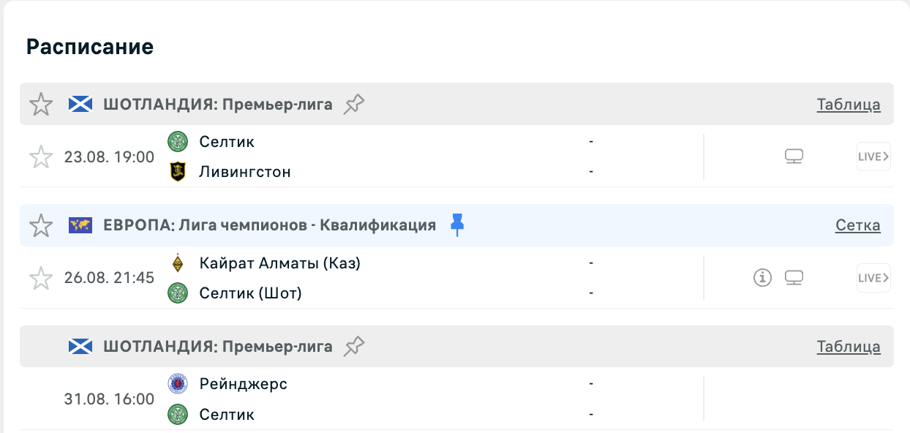Screen dimensions: 910x433
Task: Click the Rangers club crest
Action: pos(178,384)
